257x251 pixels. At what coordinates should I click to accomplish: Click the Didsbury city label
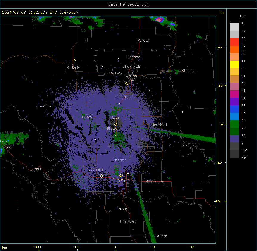(114, 128)
